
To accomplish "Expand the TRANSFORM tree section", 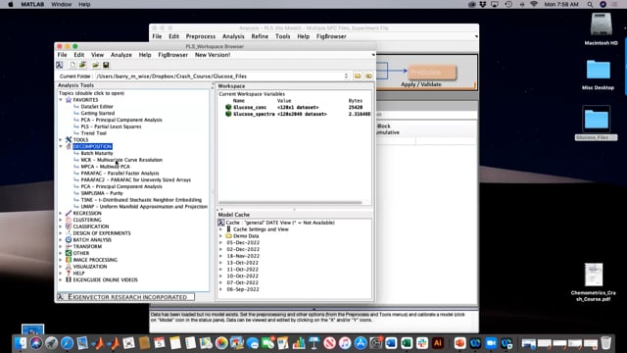I will [61, 246].
